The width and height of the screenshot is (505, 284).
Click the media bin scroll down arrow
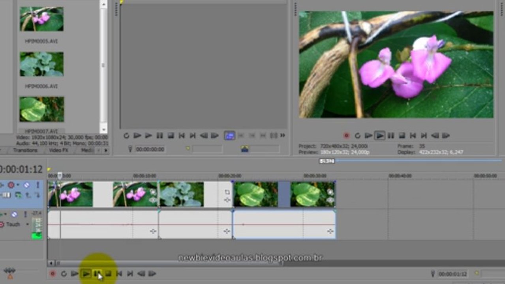pos(103,129)
